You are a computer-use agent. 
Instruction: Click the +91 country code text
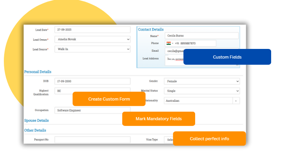coord(177,44)
